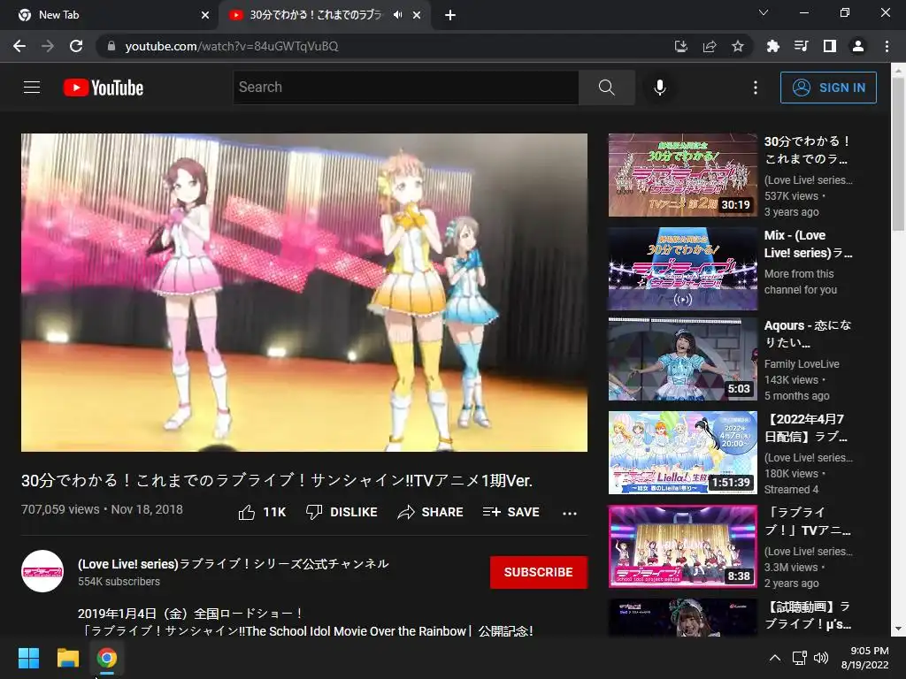Go to YouTube home via logo
906x679 pixels.
coord(104,88)
